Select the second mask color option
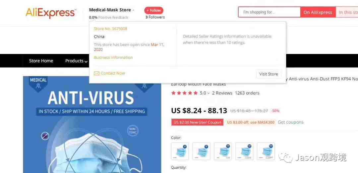 [202, 151]
